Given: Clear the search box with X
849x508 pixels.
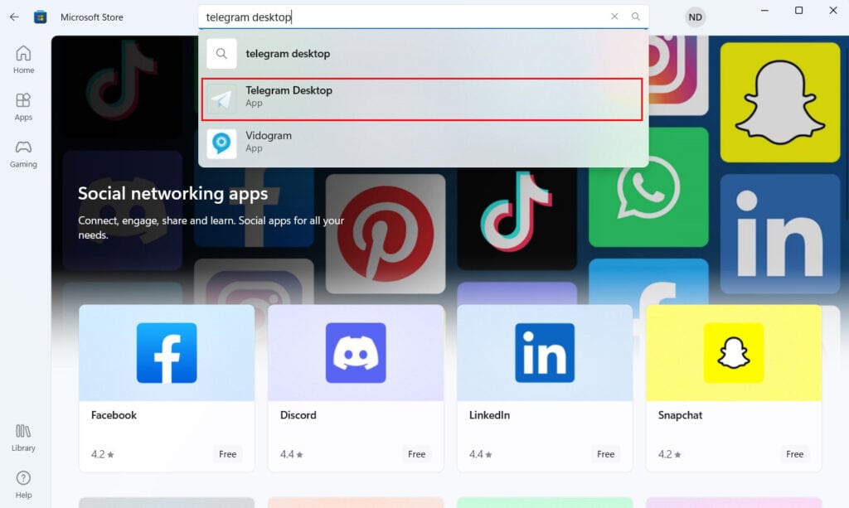Looking at the screenshot, I should tap(614, 17).
